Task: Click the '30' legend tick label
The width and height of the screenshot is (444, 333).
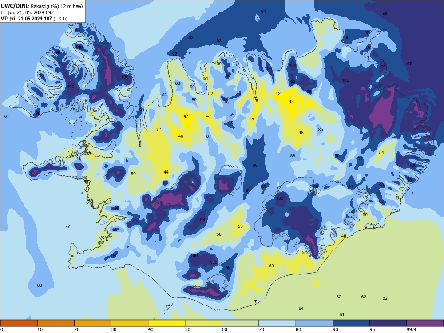Action: tap(114, 329)
